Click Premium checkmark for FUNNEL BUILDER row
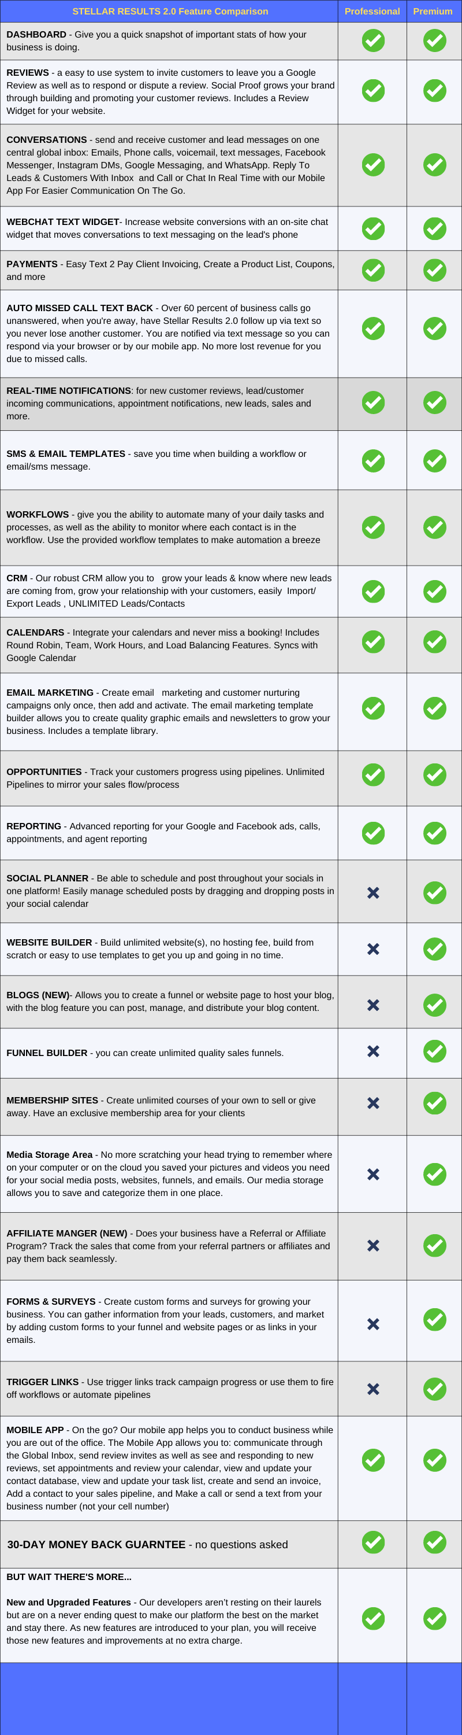The width and height of the screenshot is (462, 1735). [x=434, y=1051]
